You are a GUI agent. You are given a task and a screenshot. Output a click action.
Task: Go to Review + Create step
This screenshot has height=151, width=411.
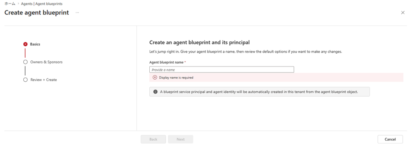click(x=43, y=80)
